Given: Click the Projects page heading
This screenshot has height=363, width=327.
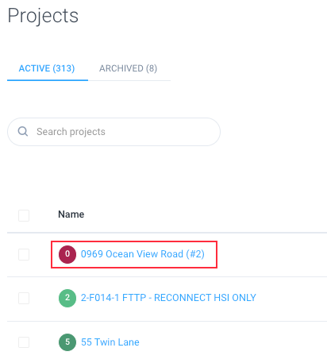Looking at the screenshot, I should click(x=43, y=15).
